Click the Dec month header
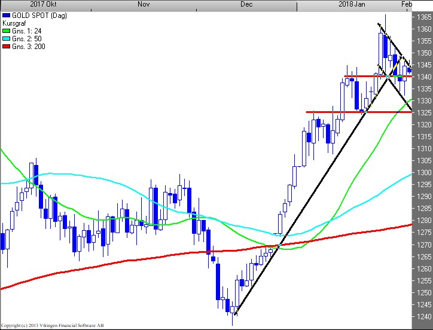This screenshot has height=330, width=433. pyautogui.click(x=246, y=4)
